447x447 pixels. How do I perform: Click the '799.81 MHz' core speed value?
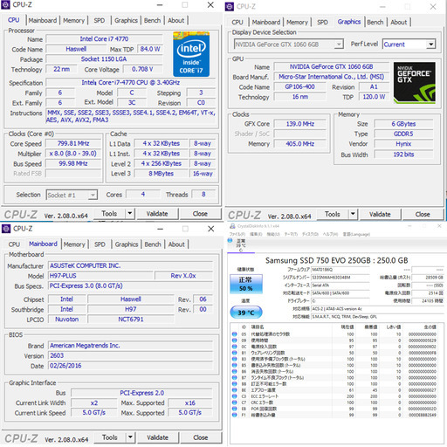(73, 143)
